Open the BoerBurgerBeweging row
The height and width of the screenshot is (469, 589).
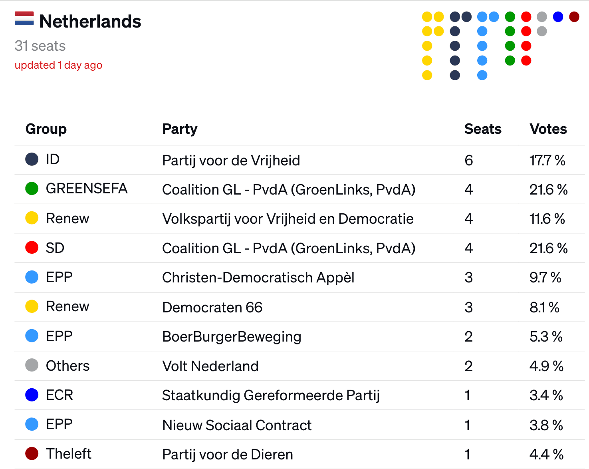tap(299, 336)
